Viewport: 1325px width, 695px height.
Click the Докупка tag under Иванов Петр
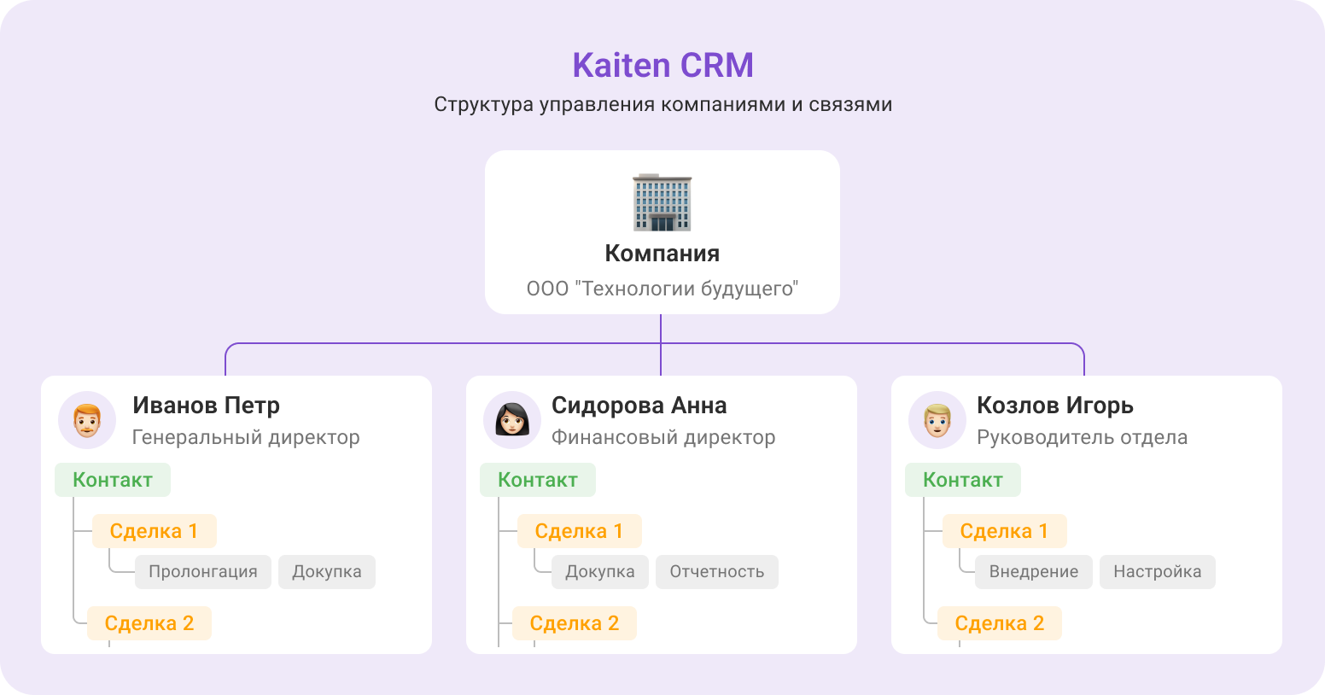point(326,571)
